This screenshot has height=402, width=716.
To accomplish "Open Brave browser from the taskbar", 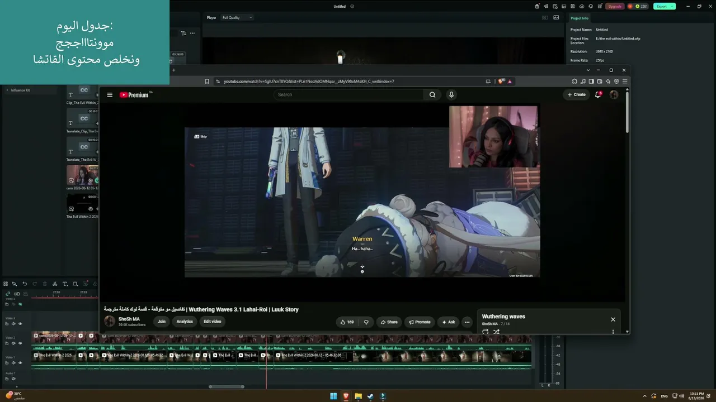I will (346, 396).
